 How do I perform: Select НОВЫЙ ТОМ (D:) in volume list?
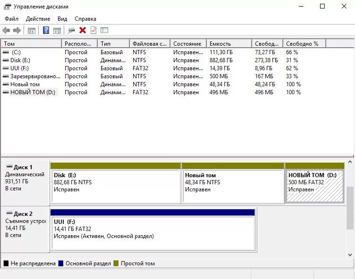click(33, 92)
